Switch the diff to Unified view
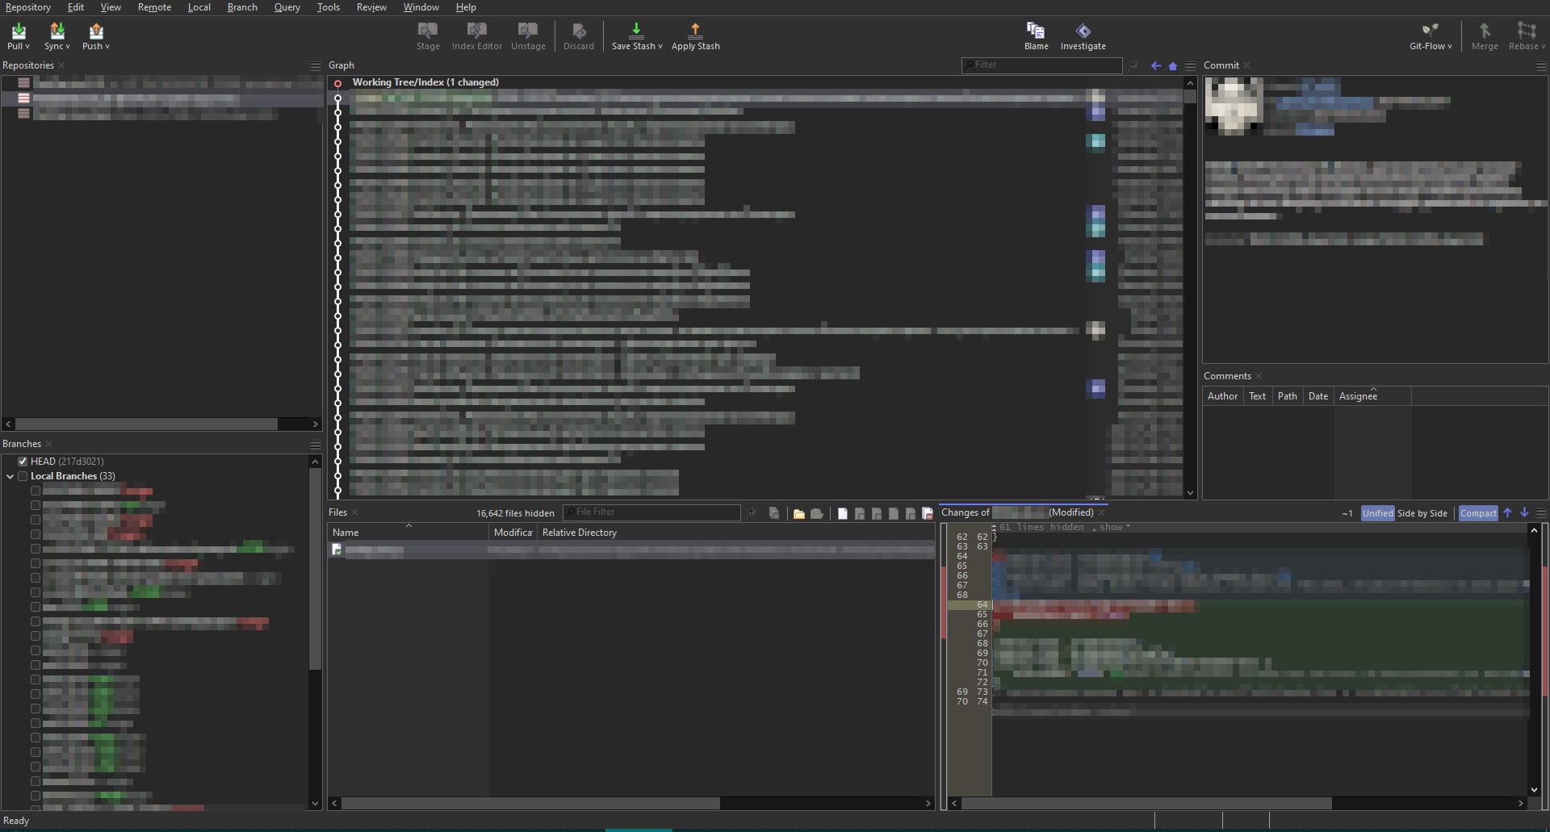Image resolution: width=1550 pixels, height=832 pixels. click(1377, 513)
